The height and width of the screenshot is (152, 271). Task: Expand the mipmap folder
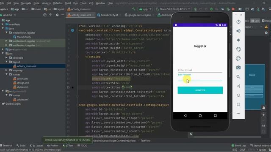[x=6, y=70]
